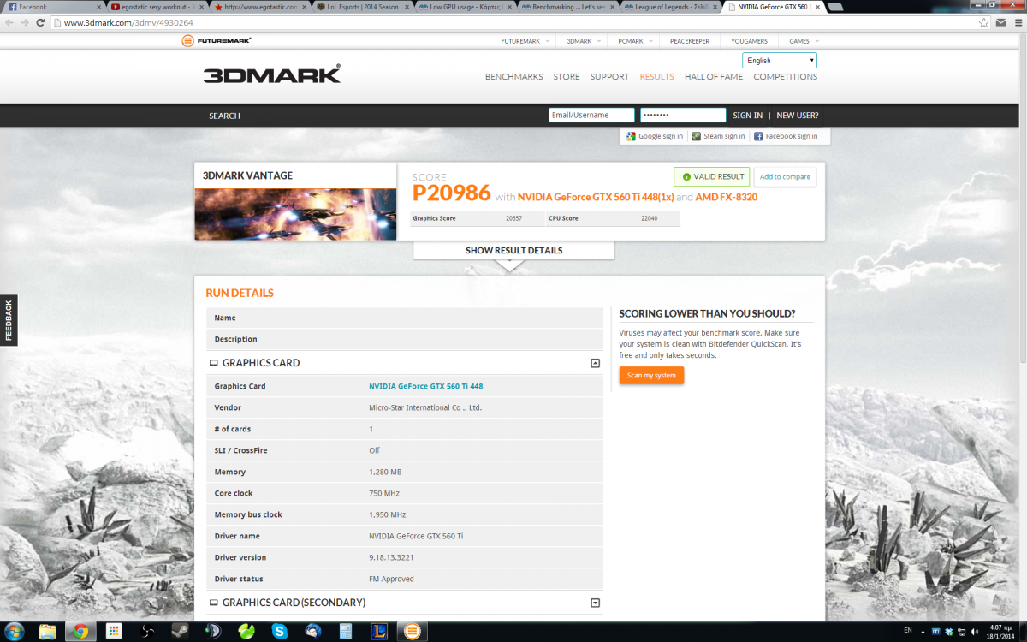Click the Search link in dark bar
The height and width of the screenshot is (642, 1027).
[x=224, y=116]
